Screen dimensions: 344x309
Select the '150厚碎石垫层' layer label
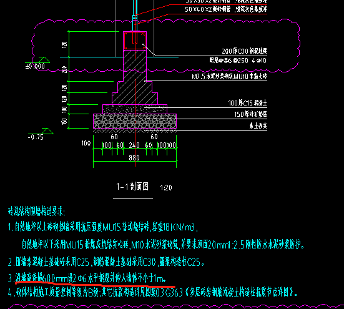click(250, 114)
